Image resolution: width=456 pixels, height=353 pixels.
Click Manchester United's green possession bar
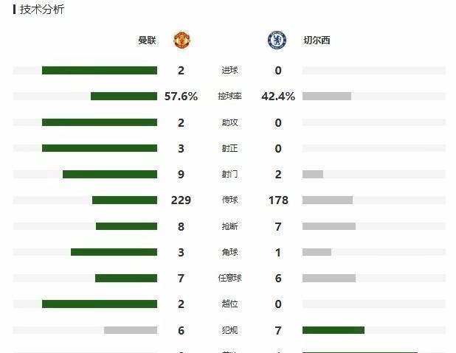[x=124, y=96]
